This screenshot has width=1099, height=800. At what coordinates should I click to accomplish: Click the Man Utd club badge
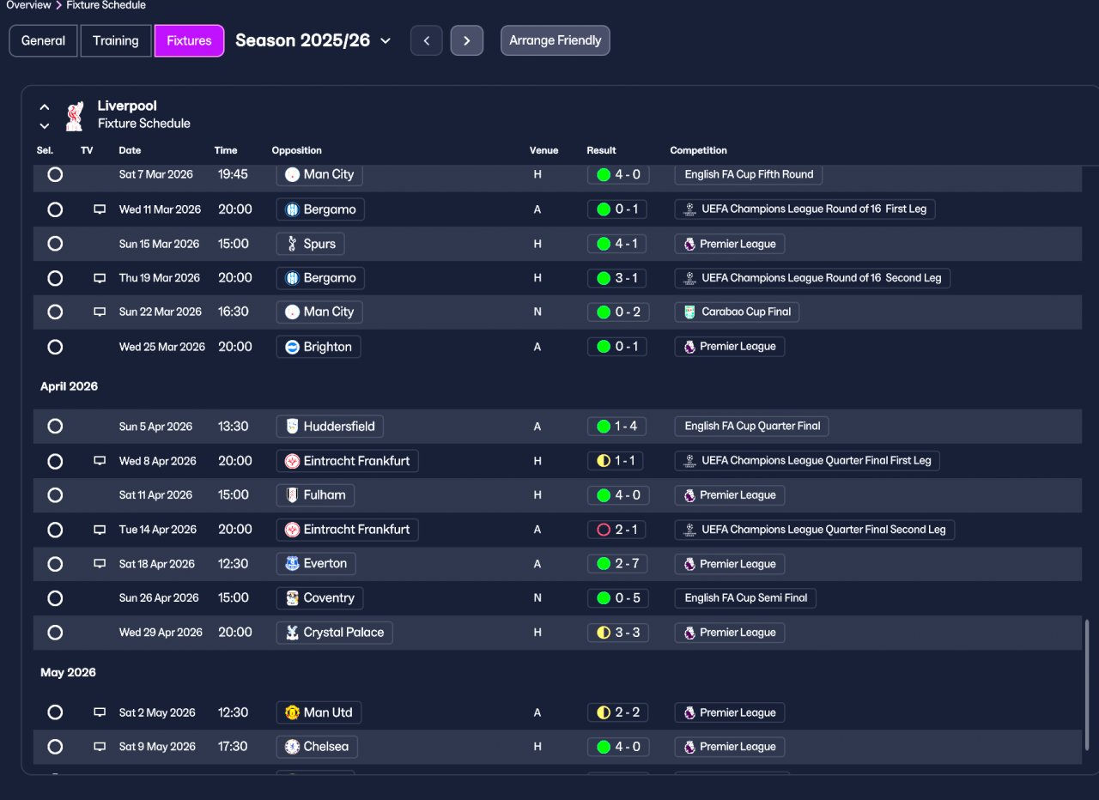click(292, 712)
